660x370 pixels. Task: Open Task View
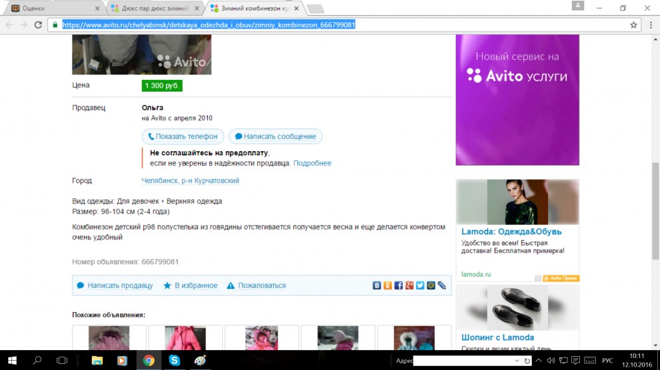click(62, 360)
